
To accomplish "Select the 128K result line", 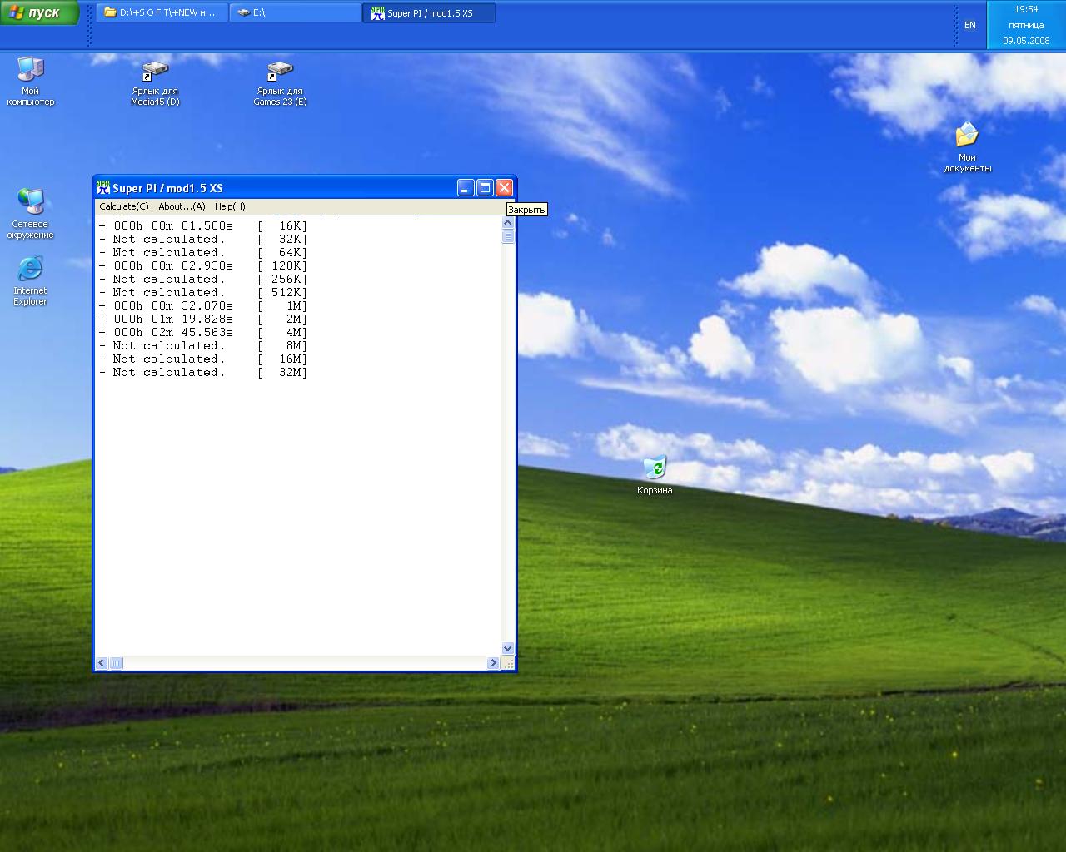I will click(203, 266).
